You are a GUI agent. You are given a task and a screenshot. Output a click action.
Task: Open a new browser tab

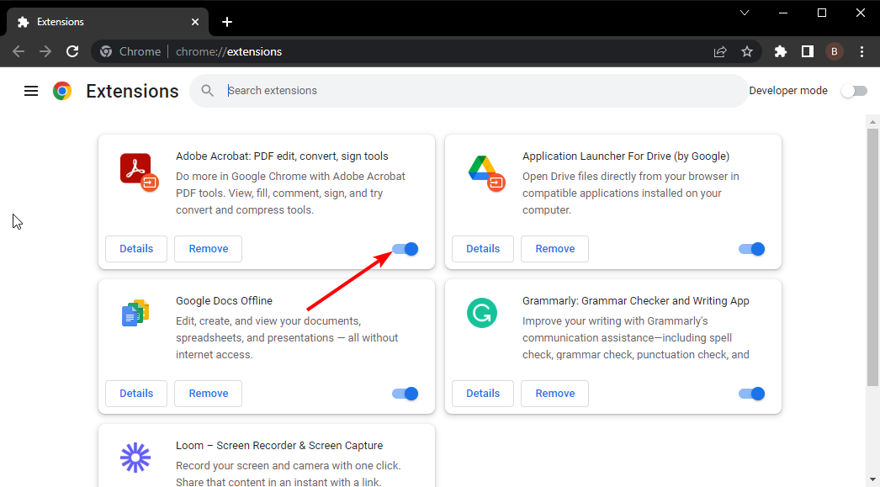pos(226,21)
